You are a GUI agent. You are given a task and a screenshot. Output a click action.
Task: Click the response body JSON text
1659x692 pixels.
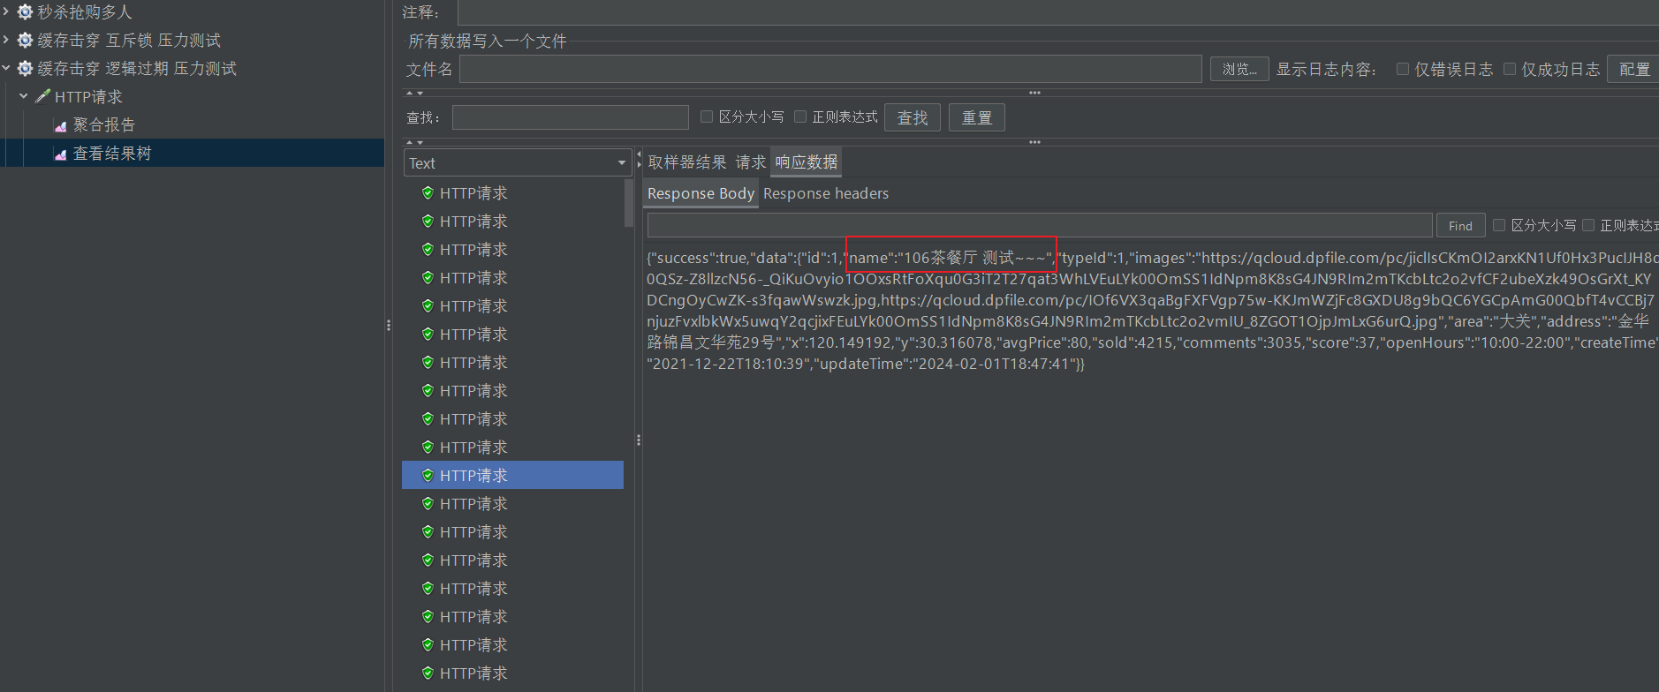(1152, 311)
